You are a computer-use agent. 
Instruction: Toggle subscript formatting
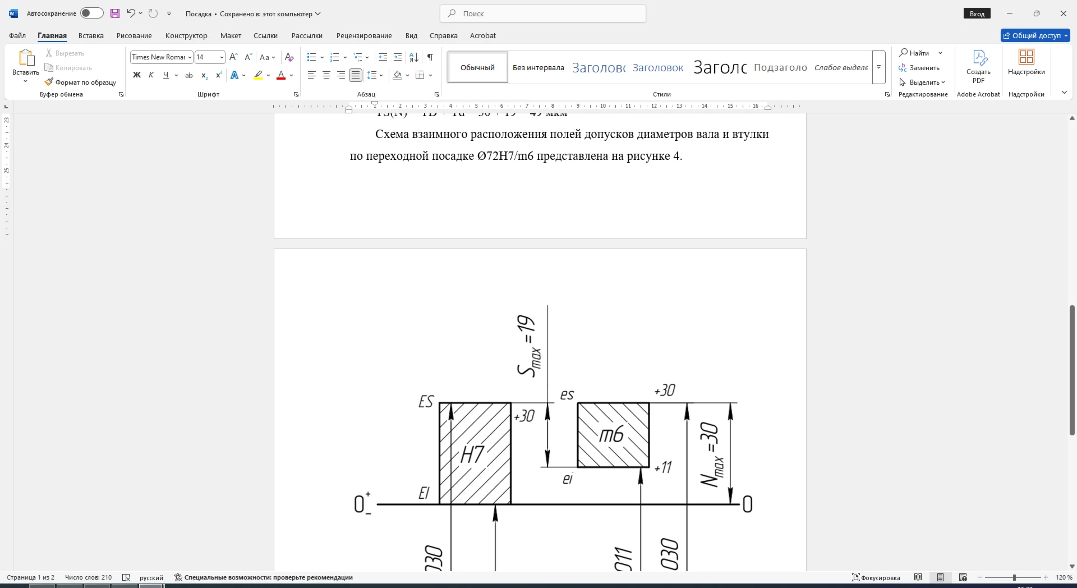[x=204, y=75]
